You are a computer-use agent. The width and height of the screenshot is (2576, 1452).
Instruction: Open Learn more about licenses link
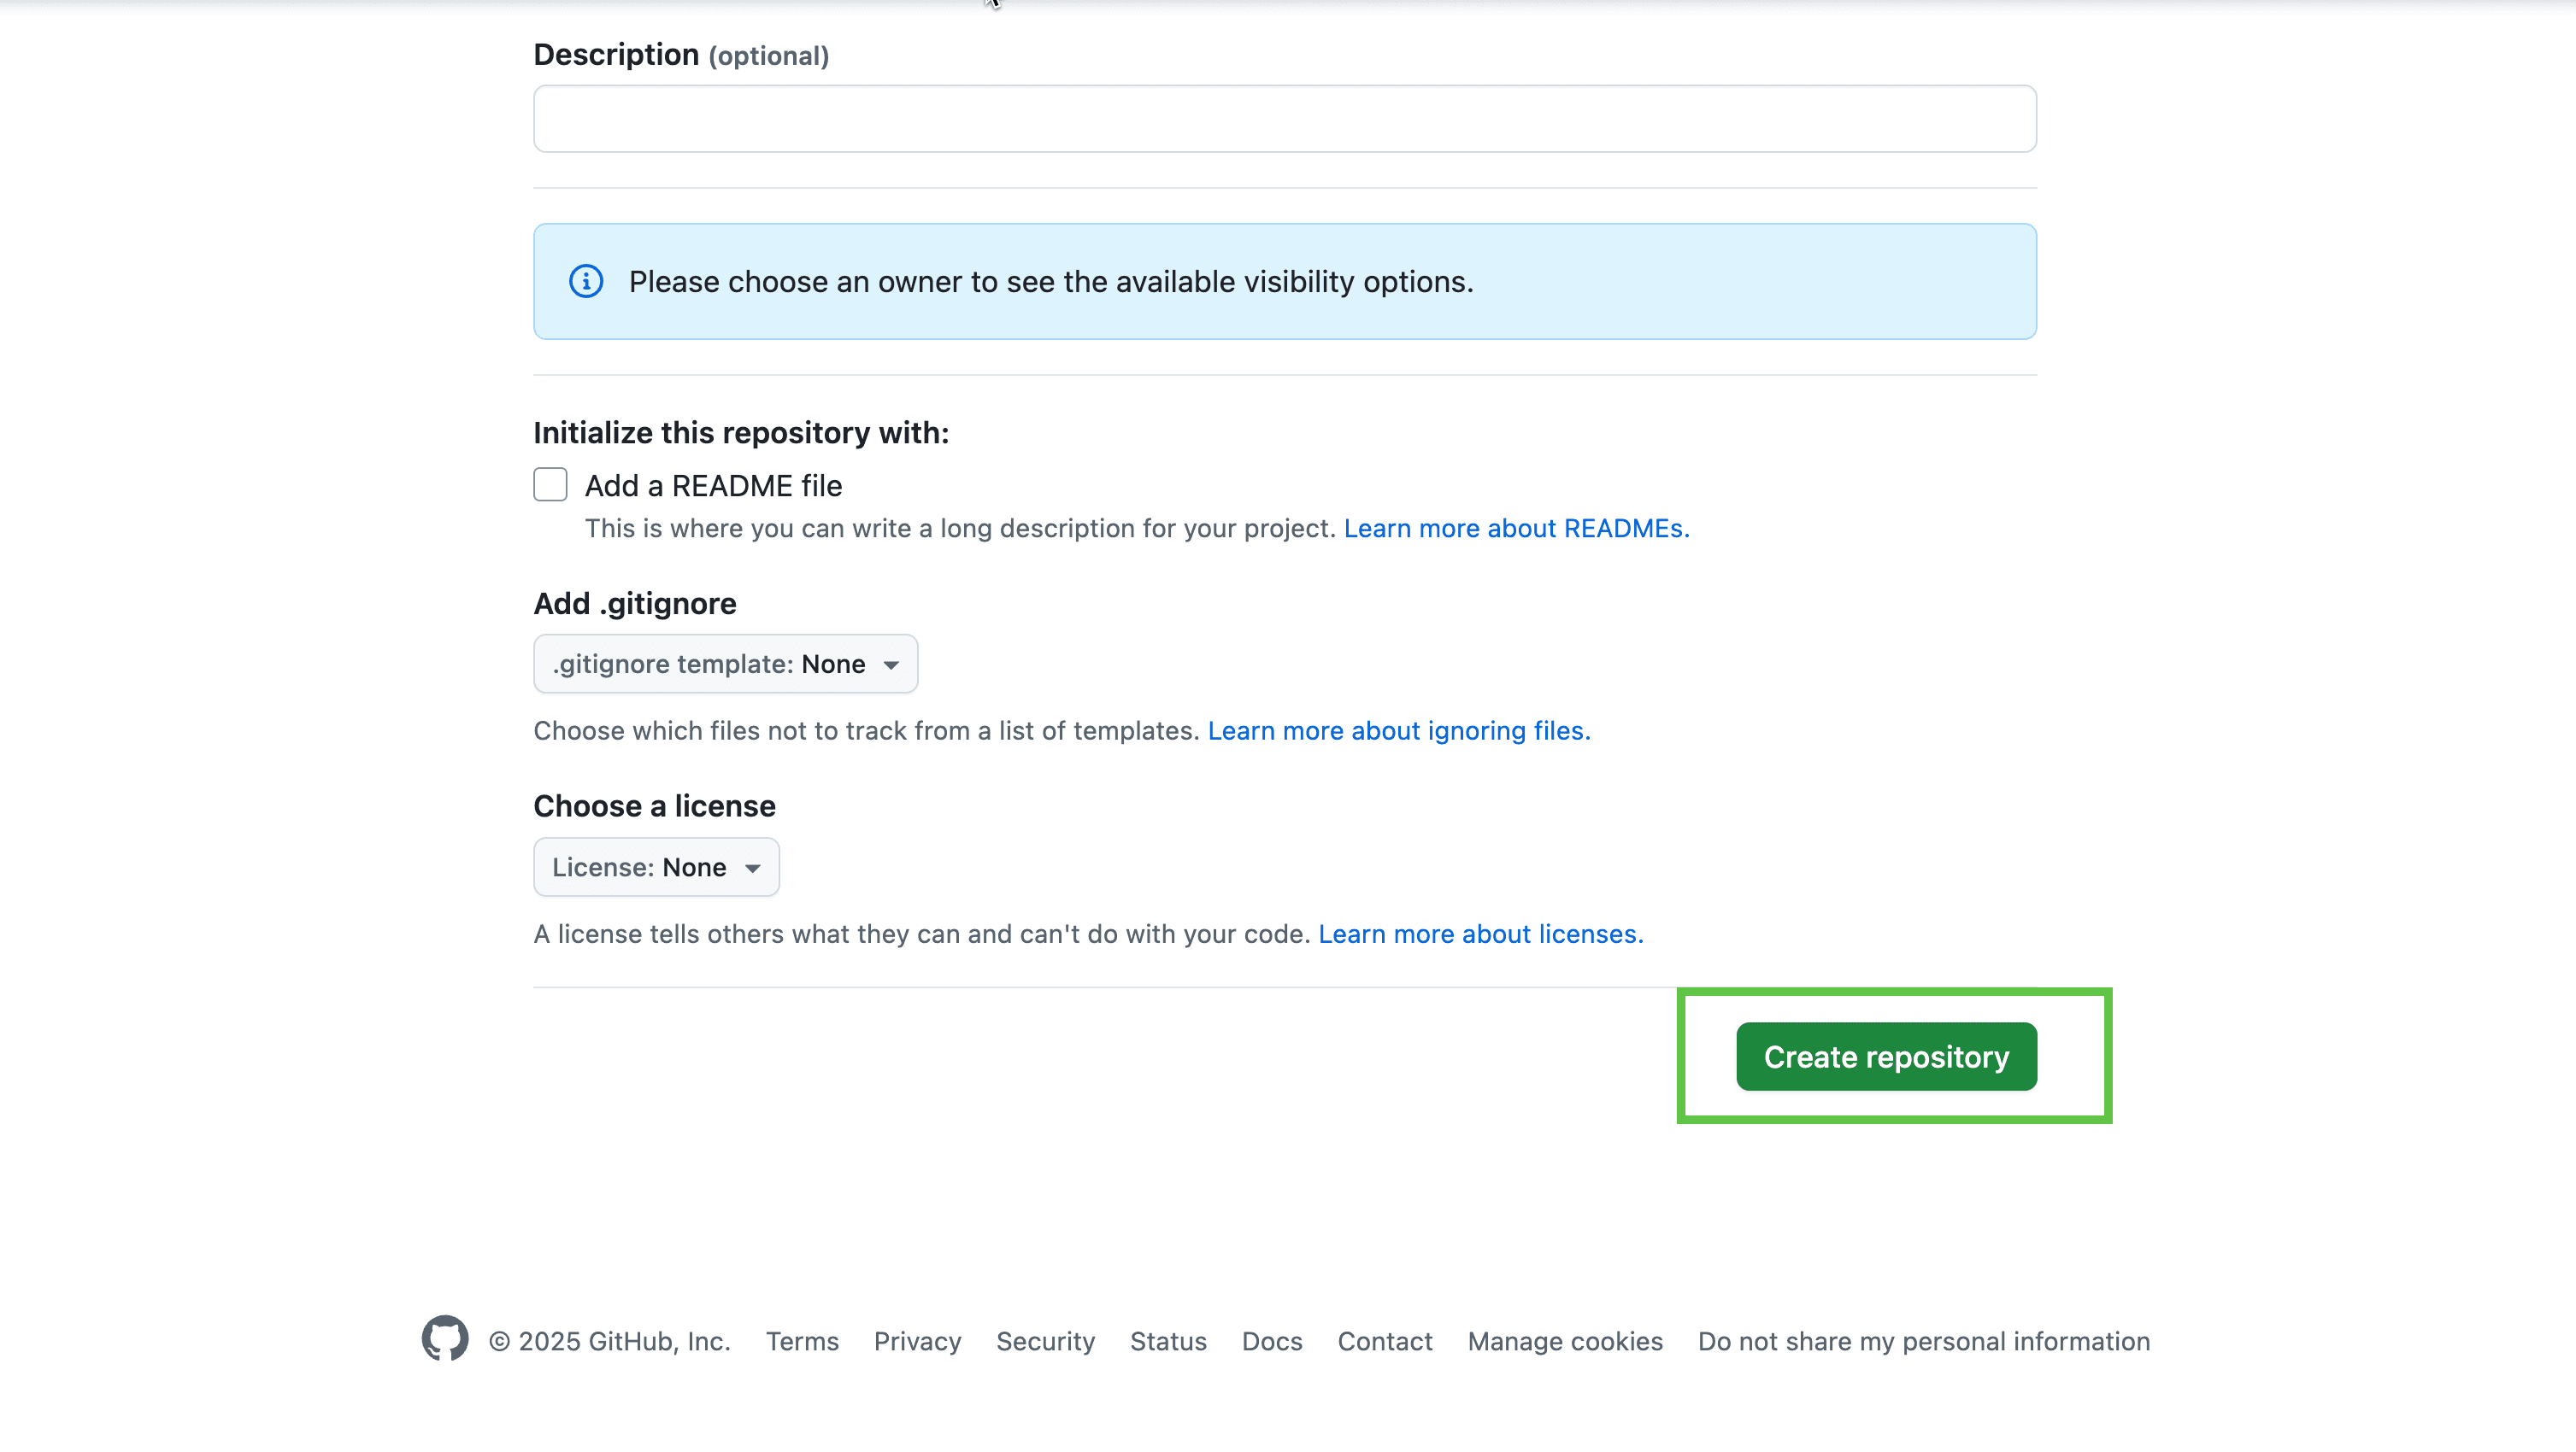click(x=1480, y=934)
